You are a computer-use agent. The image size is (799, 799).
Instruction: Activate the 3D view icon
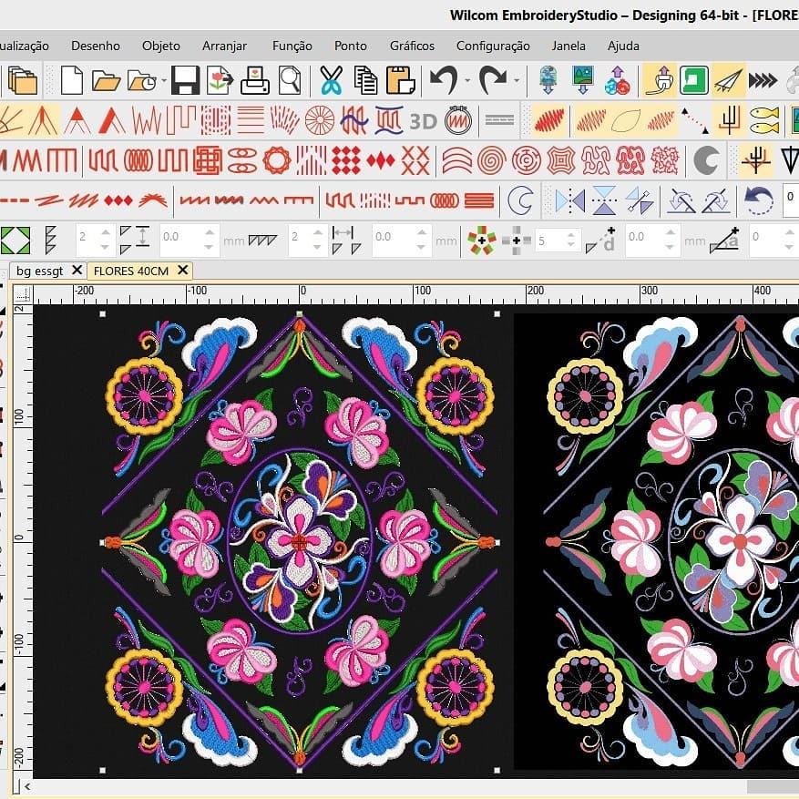[422, 120]
